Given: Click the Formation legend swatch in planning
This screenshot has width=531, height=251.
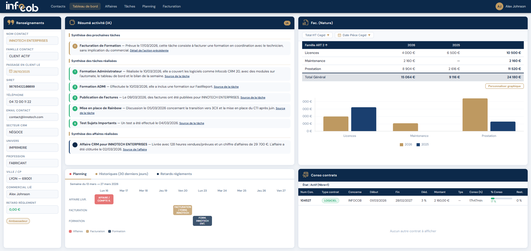Looking at the screenshot, I should pyautogui.click(x=110, y=231).
